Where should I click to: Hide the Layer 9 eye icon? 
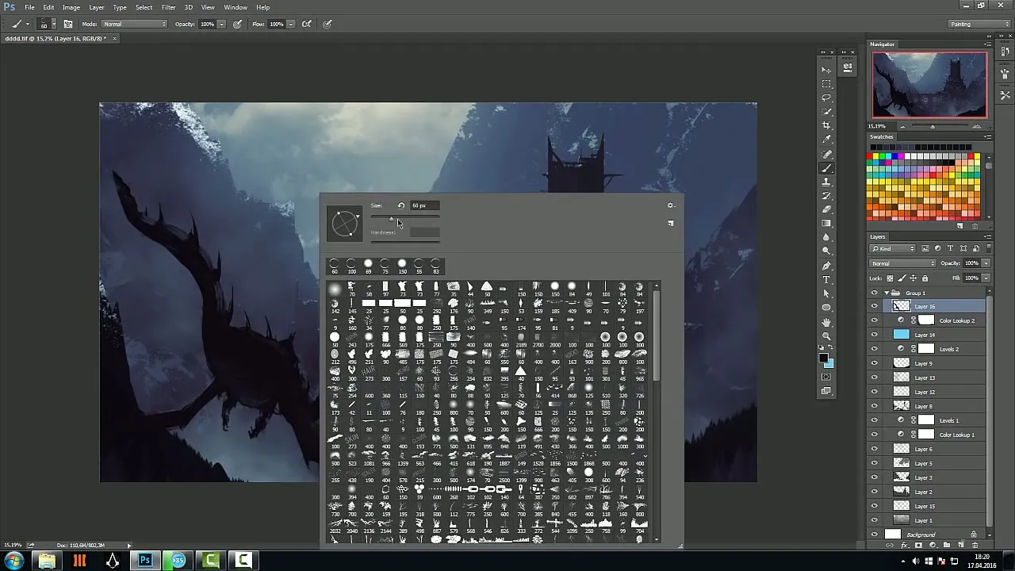tap(875, 363)
